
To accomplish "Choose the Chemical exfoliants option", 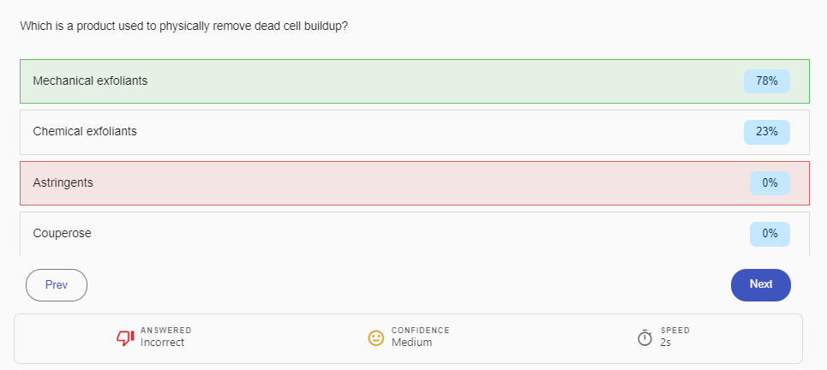I will (x=85, y=131).
